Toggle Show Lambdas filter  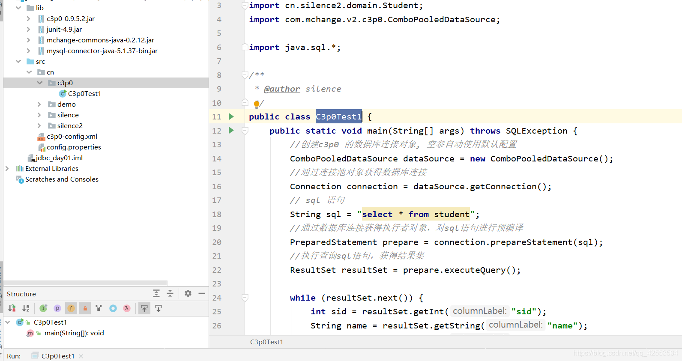[127, 308]
